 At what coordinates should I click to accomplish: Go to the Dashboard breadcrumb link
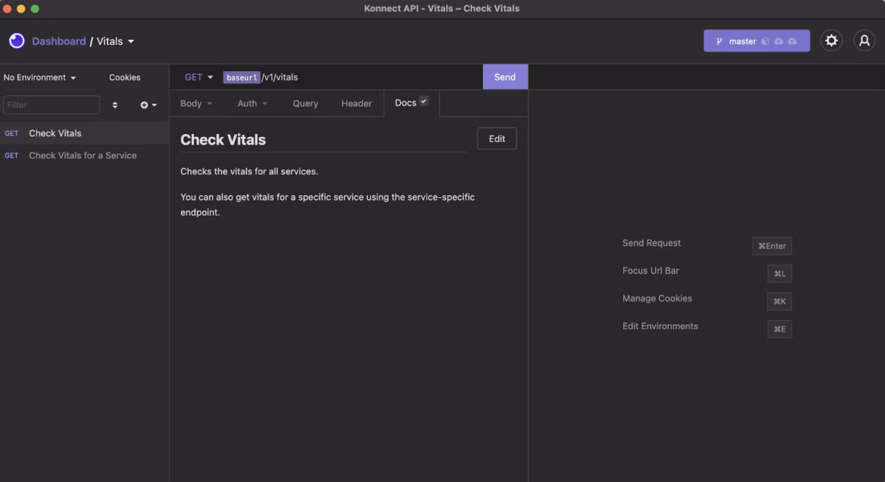tap(59, 41)
